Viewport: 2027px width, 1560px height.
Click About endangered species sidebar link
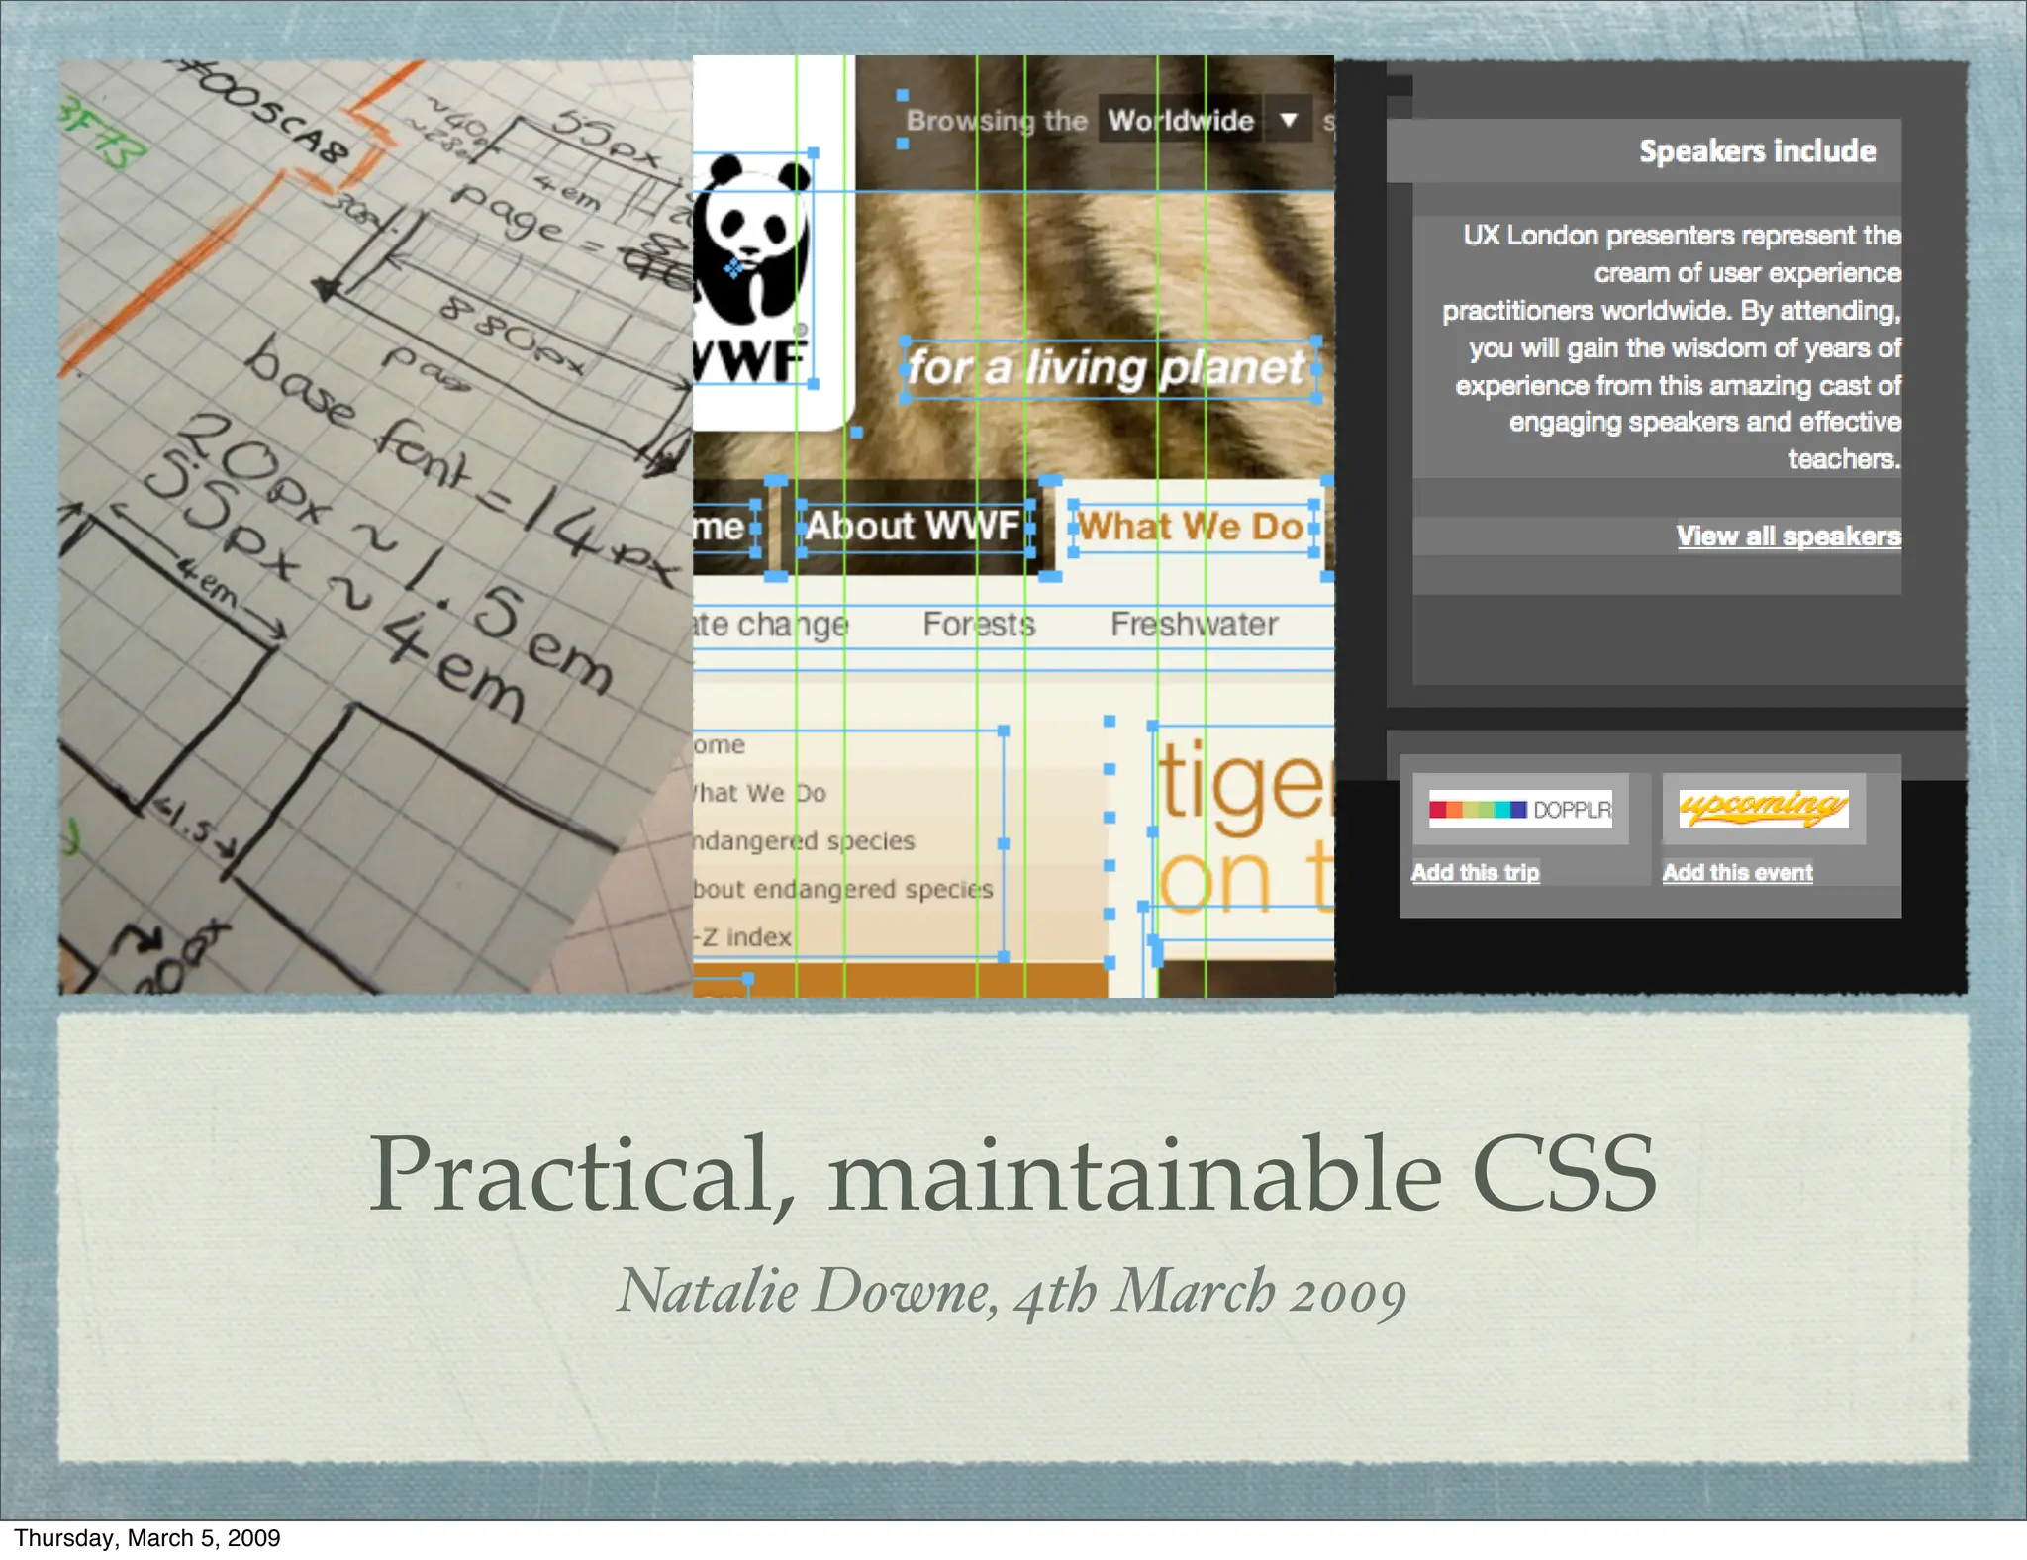click(x=841, y=889)
